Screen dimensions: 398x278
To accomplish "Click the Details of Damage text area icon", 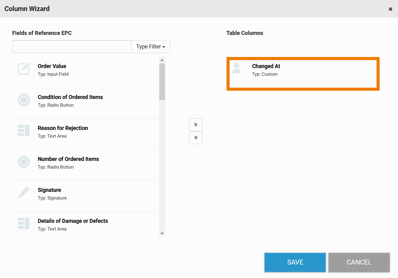I will click(x=24, y=224).
